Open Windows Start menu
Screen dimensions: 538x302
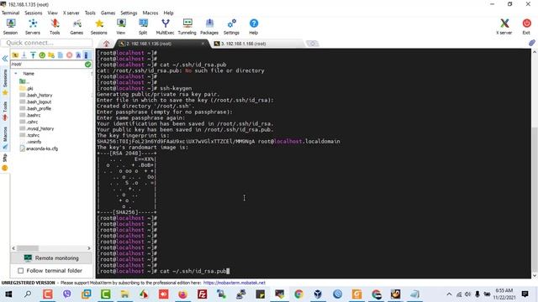pyautogui.click(x=8, y=294)
